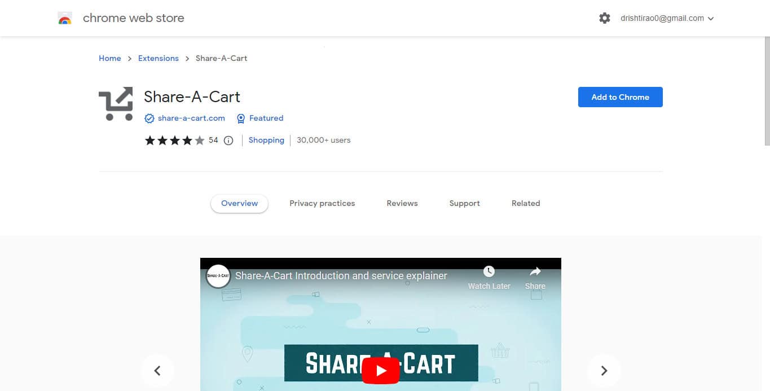
Task: Open the Related tab
Action: (526, 204)
